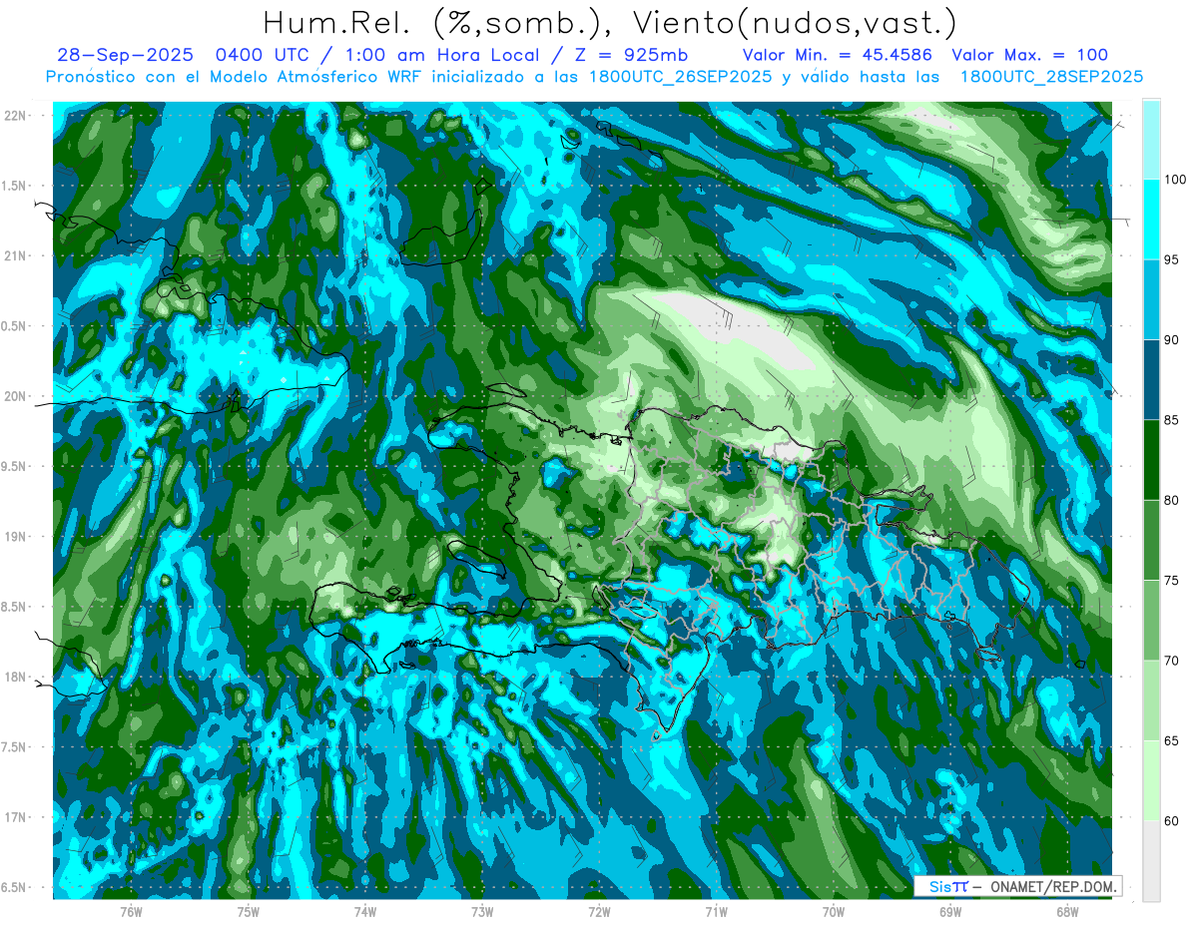Click the longitude label '72W'
Viewport: 1198px width, 925px height.
tap(599, 911)
